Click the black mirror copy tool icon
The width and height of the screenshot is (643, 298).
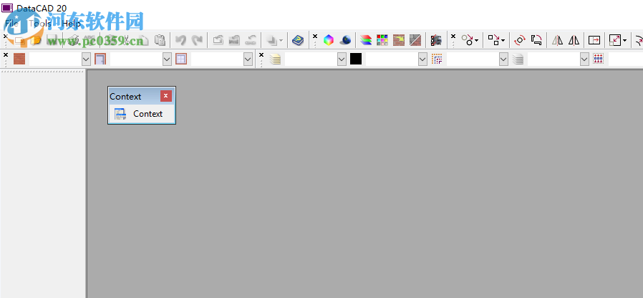click(574, 40)
